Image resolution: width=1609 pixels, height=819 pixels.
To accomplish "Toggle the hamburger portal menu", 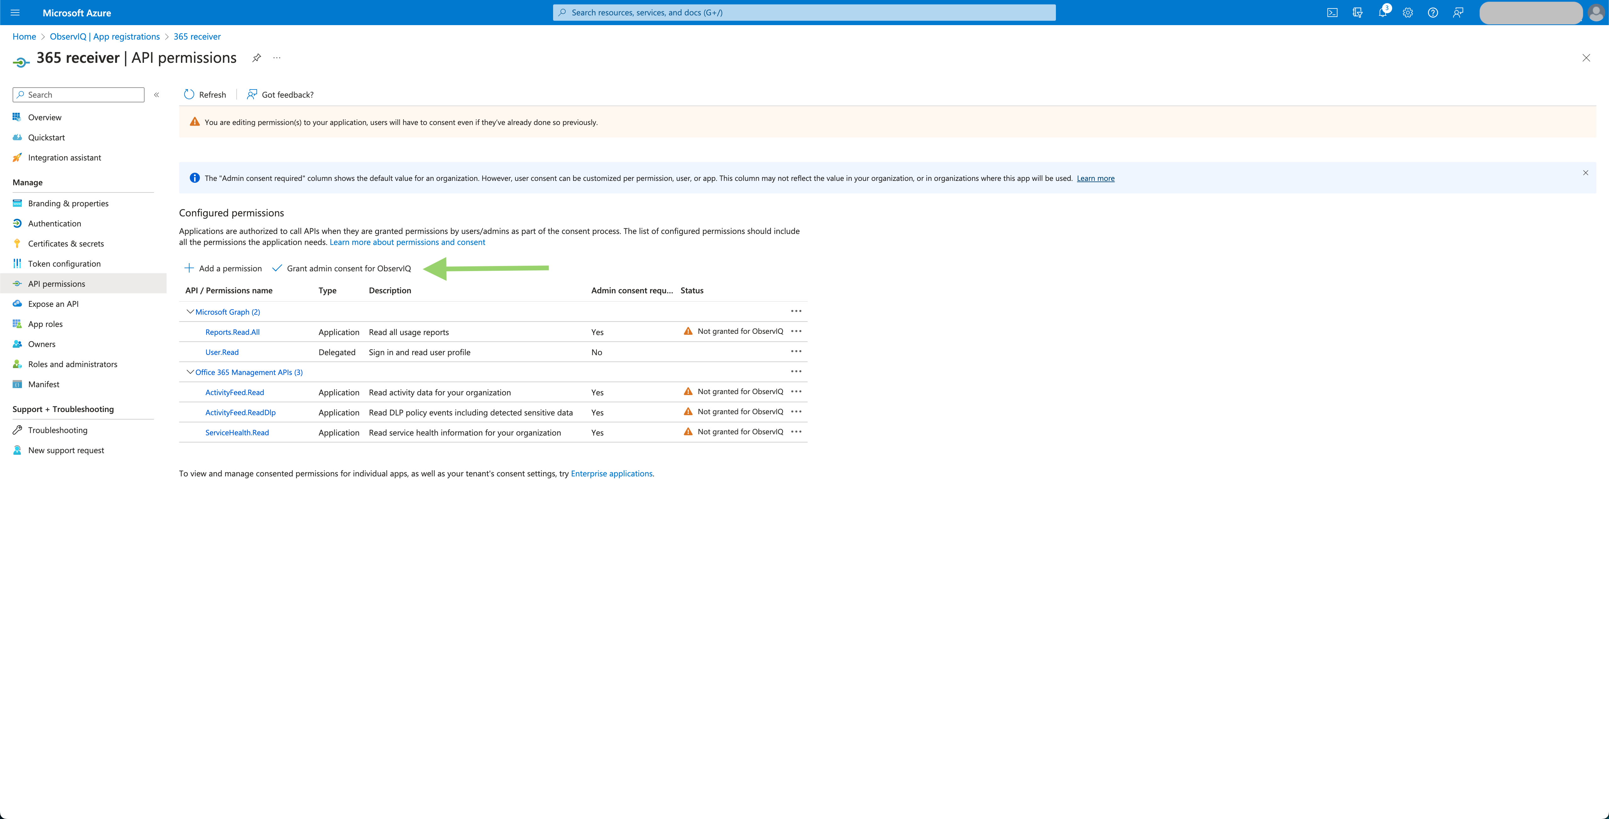I will click(15, 13).
